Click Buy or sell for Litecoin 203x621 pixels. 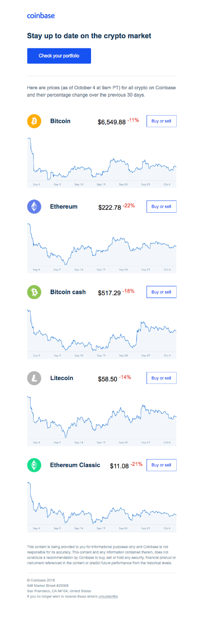pyautogui.click(x=161, y=378)
